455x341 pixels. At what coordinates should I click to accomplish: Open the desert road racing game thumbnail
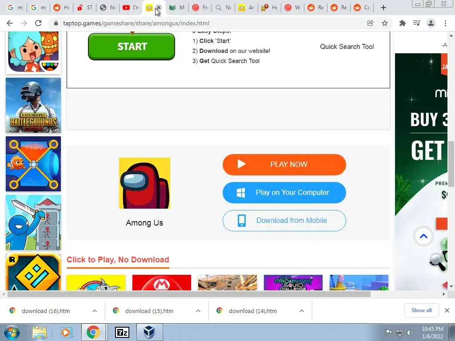click(x=227, y=282)
